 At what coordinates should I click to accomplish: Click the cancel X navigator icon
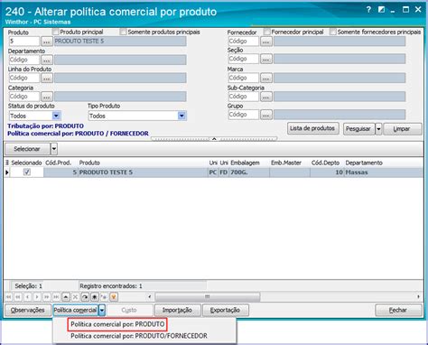pos(75,297)
